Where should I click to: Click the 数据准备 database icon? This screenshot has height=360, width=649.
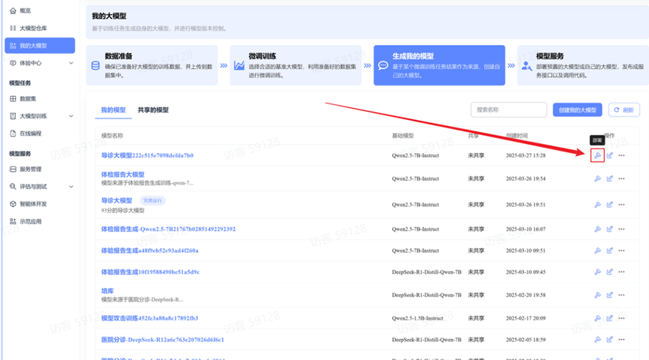point(95,65)
